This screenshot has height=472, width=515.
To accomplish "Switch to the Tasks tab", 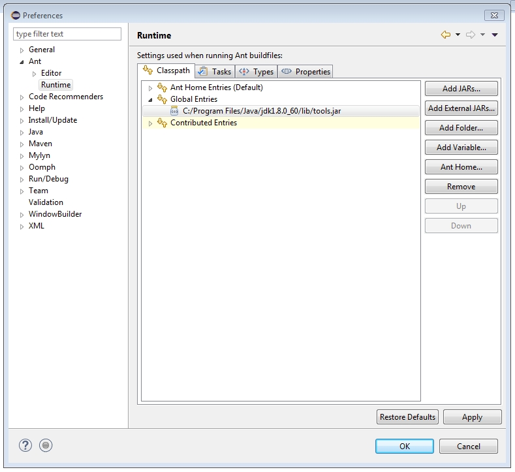I will 215,71.
